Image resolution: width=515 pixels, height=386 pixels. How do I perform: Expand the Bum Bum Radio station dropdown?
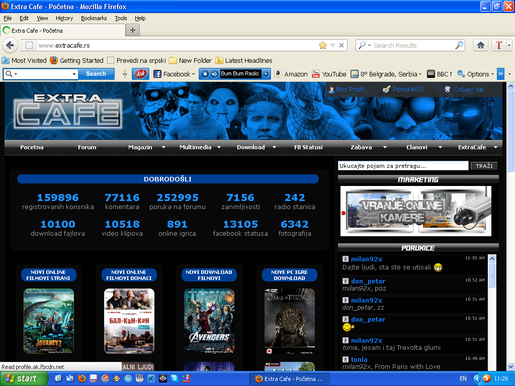point(266,74)
